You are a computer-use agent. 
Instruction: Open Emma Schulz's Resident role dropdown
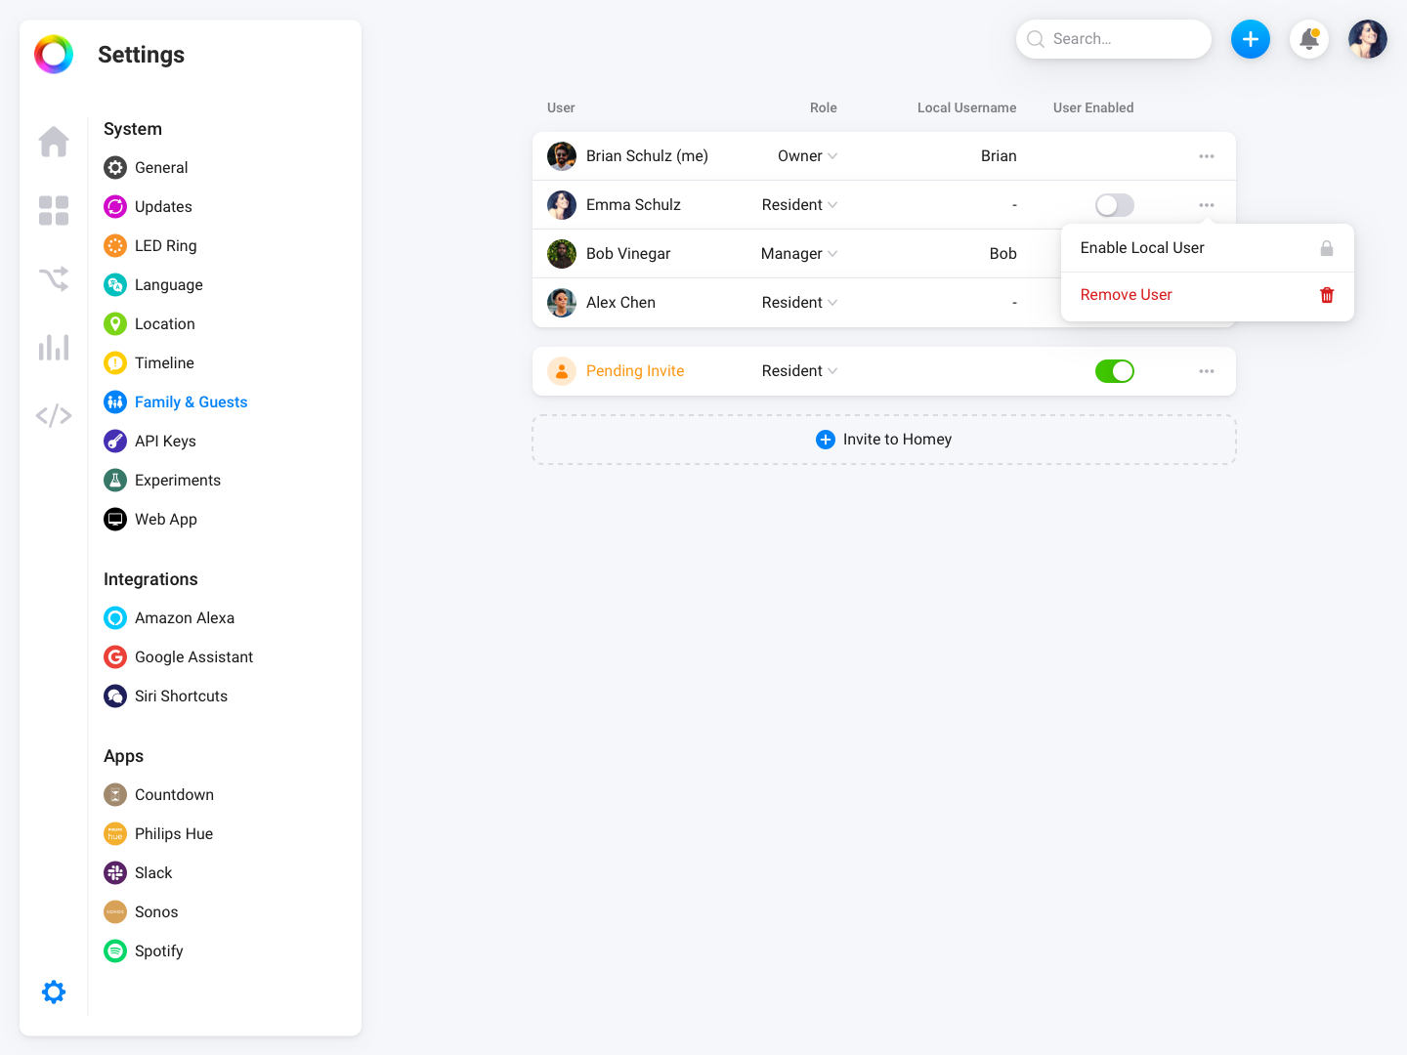click(x=799, y=205)
